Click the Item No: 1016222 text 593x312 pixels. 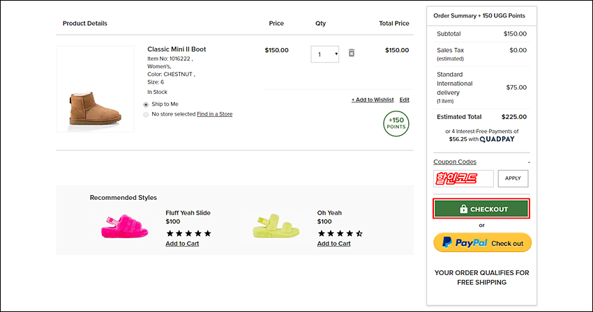[170, 58]
